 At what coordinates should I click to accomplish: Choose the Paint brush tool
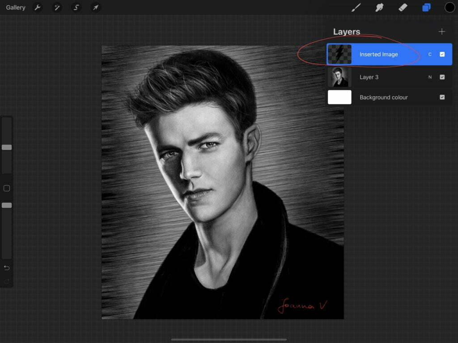[x=356, y=8]
